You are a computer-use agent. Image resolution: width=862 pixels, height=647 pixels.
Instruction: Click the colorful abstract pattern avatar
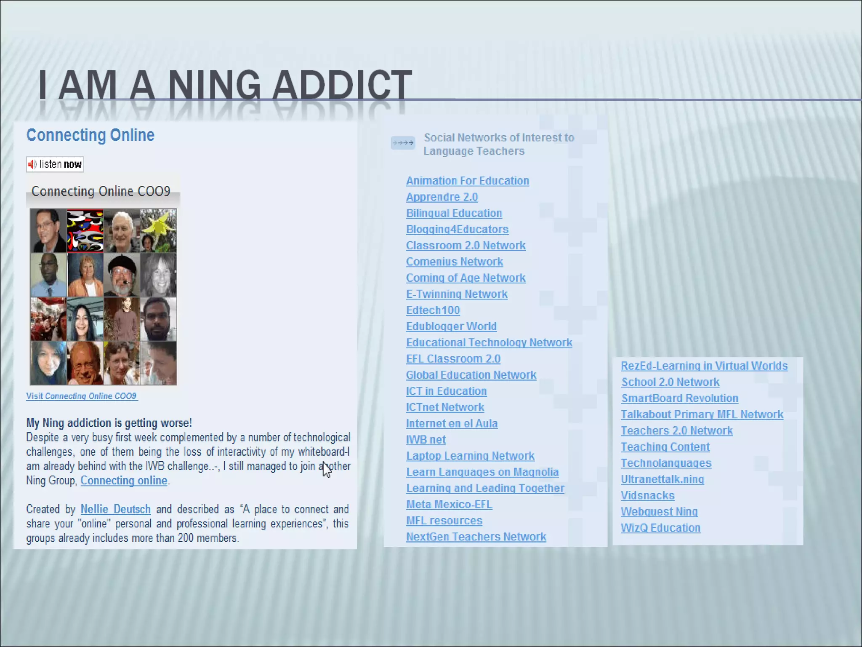click(85, 230)
